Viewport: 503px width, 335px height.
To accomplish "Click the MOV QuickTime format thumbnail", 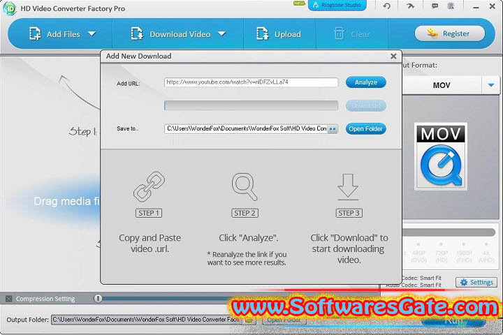I will pyautogui.click(x=440, y=156).
